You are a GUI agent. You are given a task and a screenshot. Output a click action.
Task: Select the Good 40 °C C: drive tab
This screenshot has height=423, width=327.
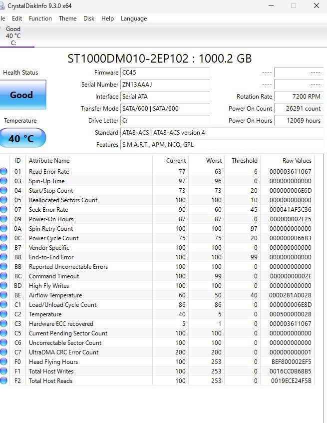click(13, 36)
